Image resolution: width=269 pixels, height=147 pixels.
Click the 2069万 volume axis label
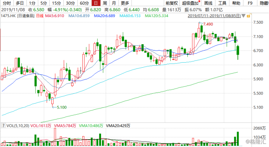259,128
